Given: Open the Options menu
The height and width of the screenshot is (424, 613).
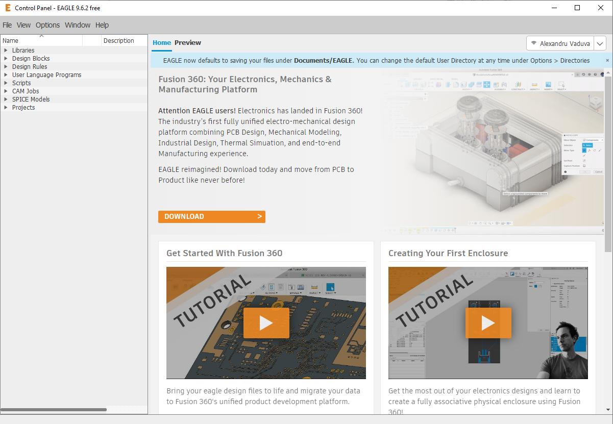Looking at the screenshot, I should click(x=47, y=25).
